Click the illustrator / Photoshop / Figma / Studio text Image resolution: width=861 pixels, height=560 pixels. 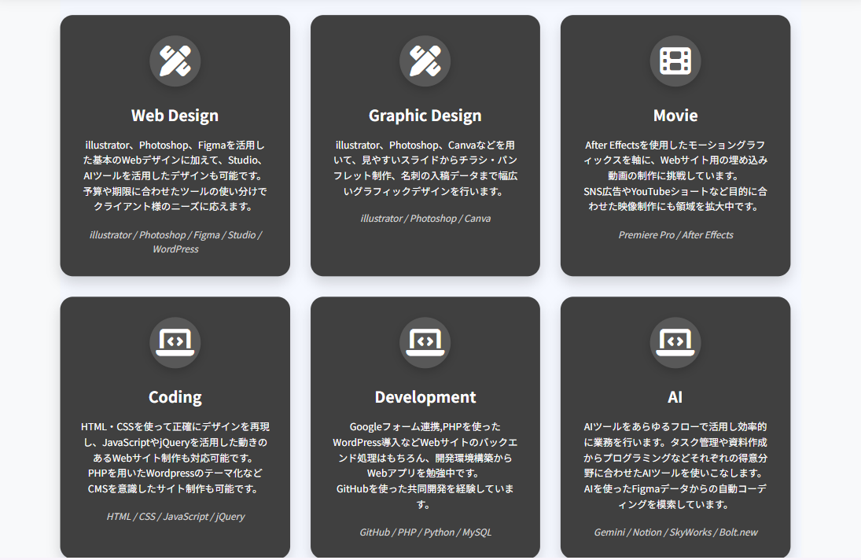click(175, 234)
